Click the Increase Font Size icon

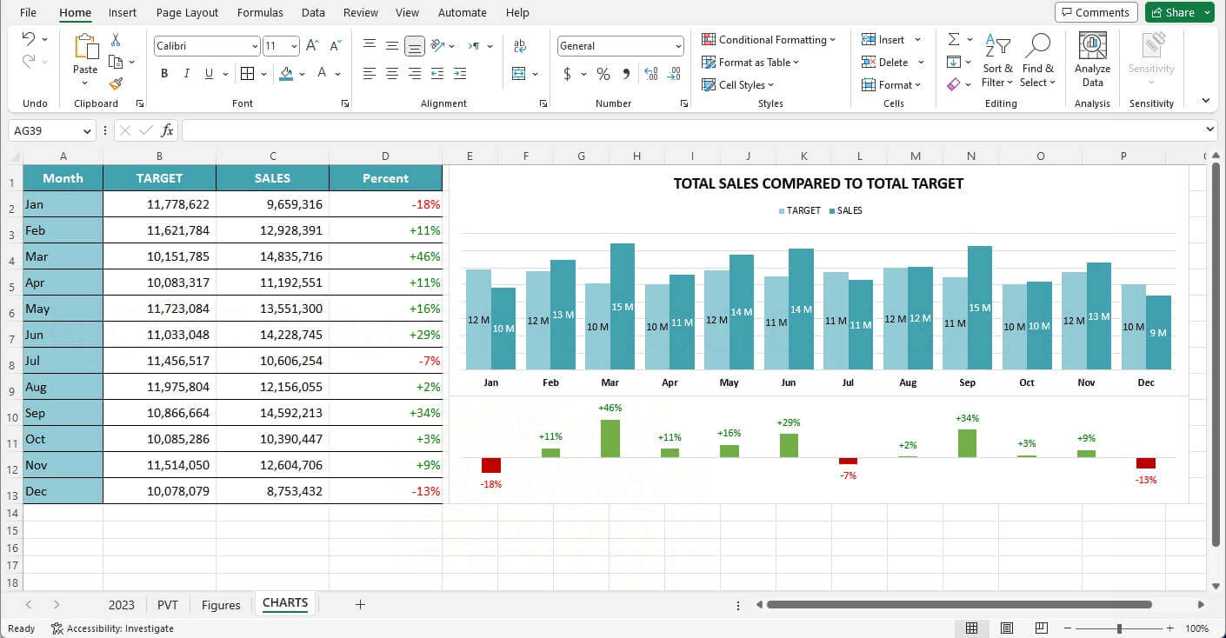[312, 46]
